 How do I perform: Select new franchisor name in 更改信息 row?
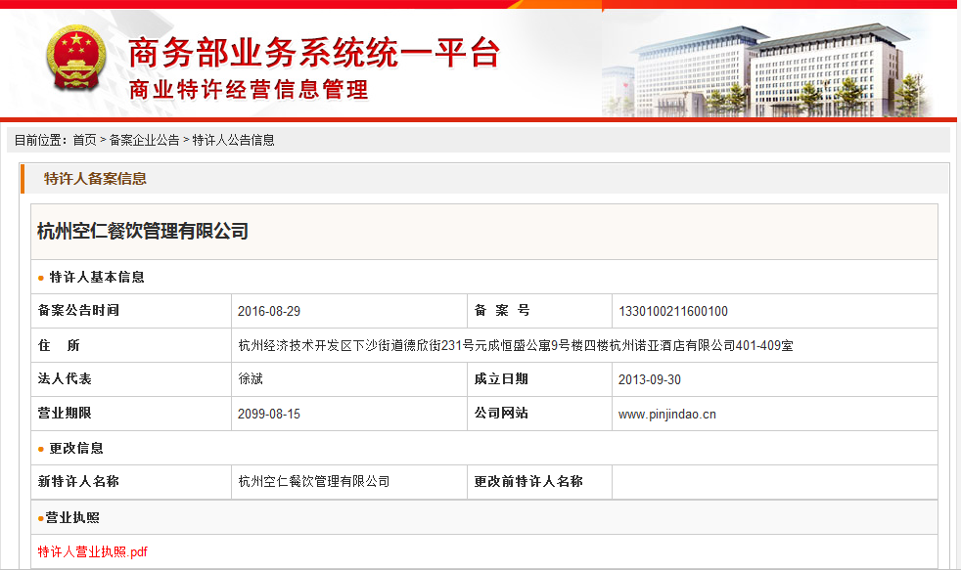(x=314, y=482)
